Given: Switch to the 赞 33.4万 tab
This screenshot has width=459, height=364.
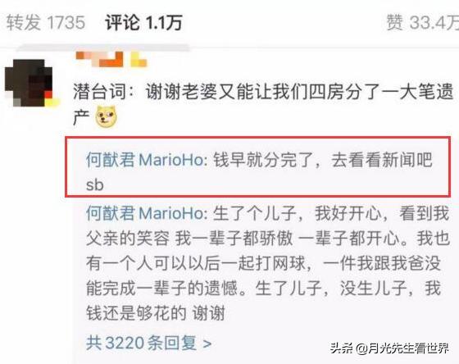Looking at the screenshot, I should coord(423,23).
